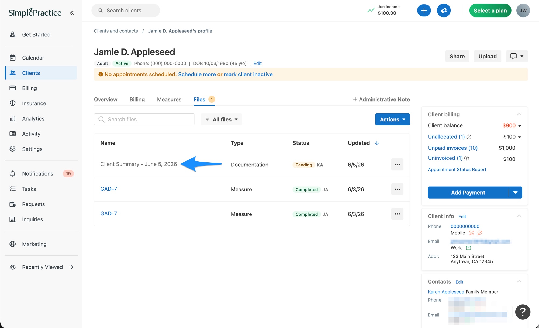Click the Share button
The width and height of the screenshot is (539, 328).
point(457,56)
